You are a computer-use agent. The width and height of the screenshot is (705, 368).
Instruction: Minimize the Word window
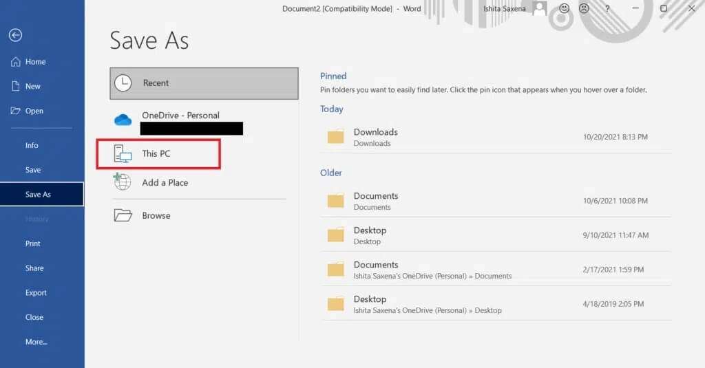tap(635, 8)
